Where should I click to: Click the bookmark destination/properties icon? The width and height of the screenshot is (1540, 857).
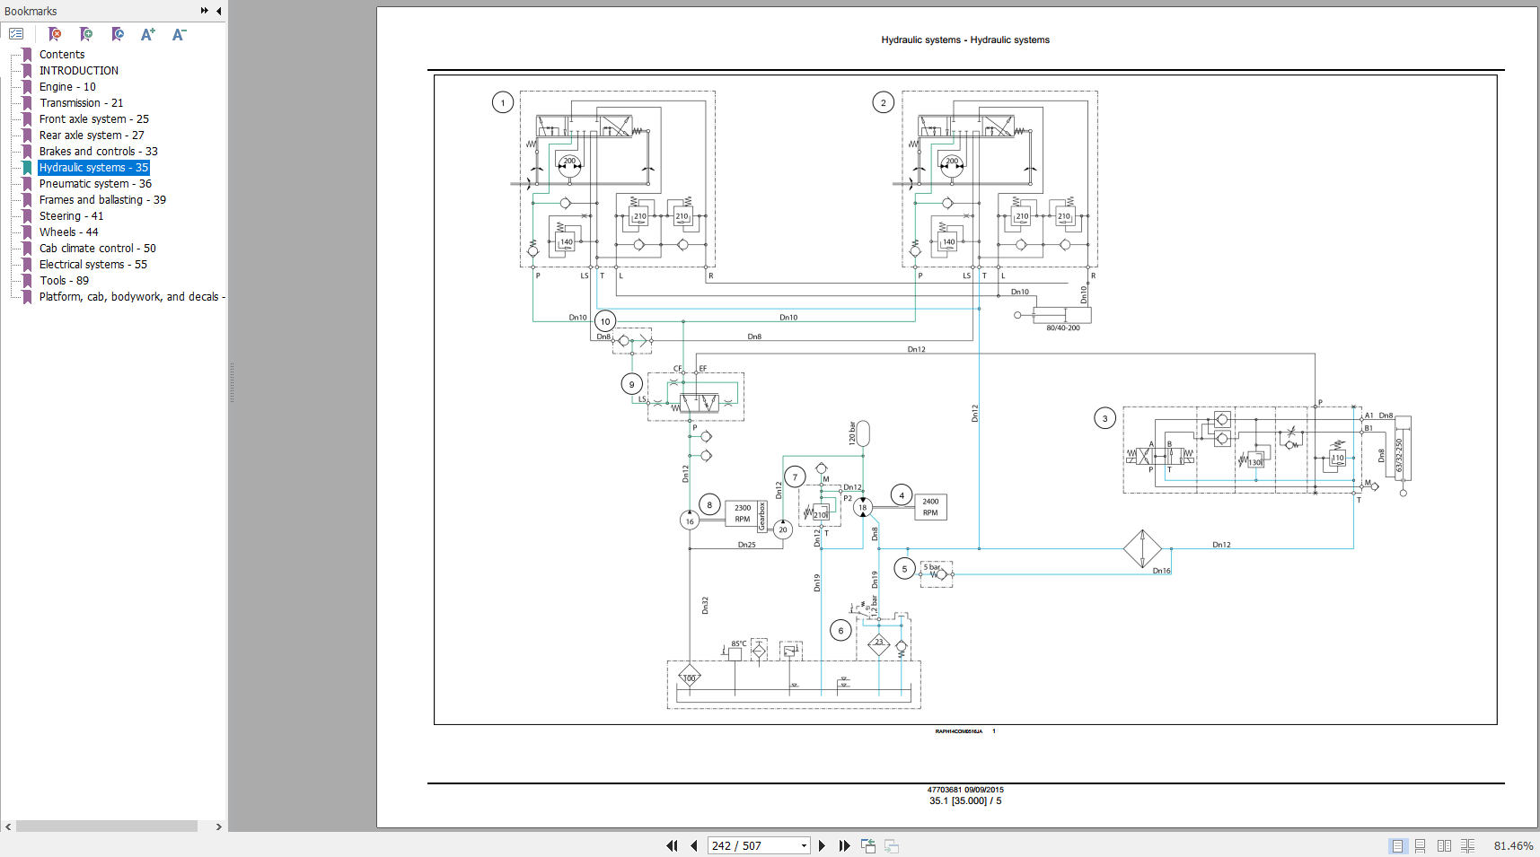pos(118,34)
